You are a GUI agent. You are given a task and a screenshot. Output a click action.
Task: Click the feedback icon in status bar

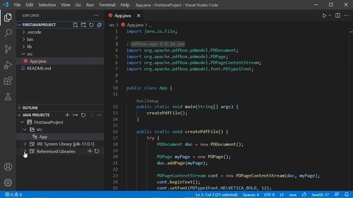(337, 194)
